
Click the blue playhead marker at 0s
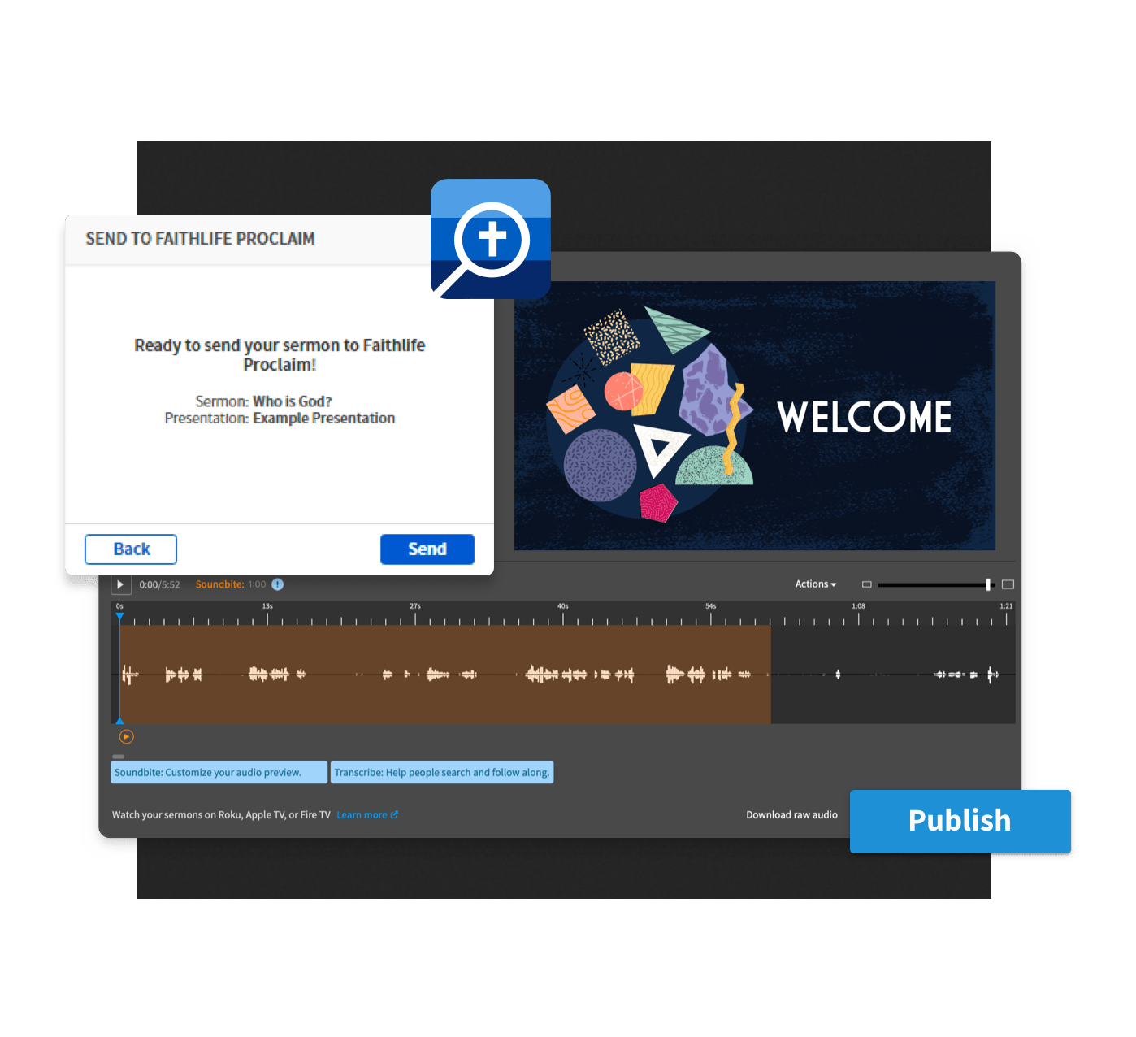[119, 618]
